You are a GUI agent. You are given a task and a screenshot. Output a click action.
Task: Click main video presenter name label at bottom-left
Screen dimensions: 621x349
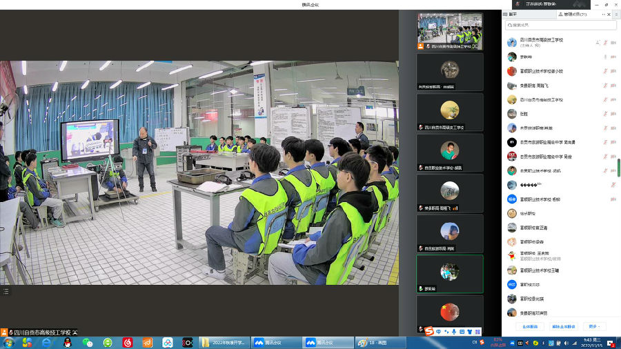[43, 332]
